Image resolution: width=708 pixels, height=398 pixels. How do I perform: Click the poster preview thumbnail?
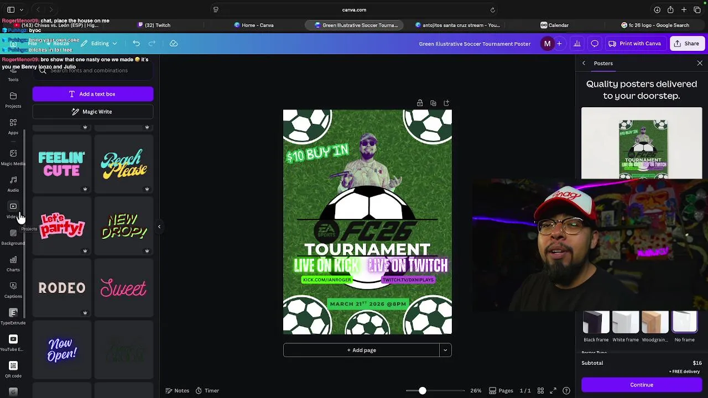[642, 144]
